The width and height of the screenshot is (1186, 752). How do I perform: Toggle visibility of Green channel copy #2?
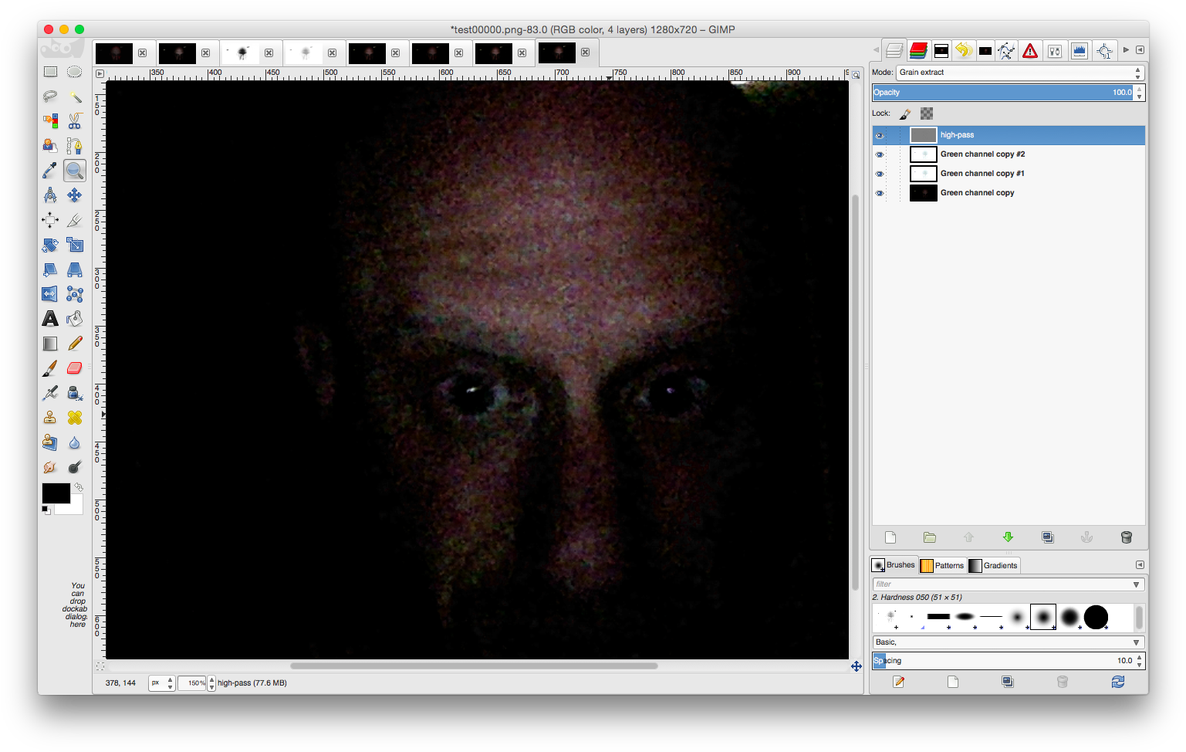pyautogui.click(x=880, y=154)
